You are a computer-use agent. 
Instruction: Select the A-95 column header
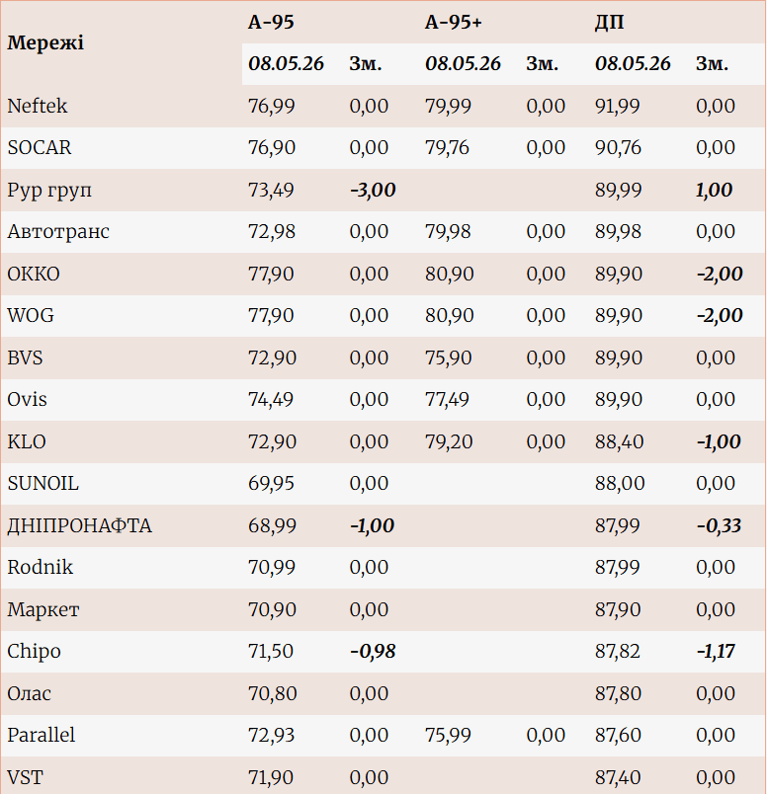coord(271,23)
